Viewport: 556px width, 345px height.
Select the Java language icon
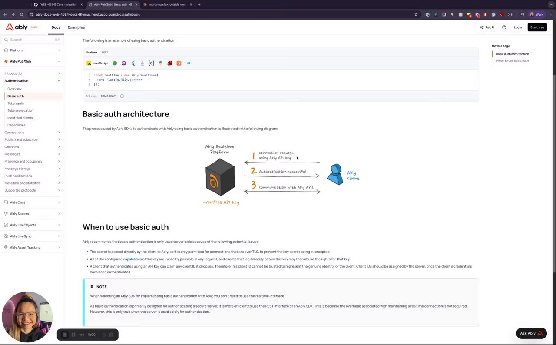[x=142, y=63]
